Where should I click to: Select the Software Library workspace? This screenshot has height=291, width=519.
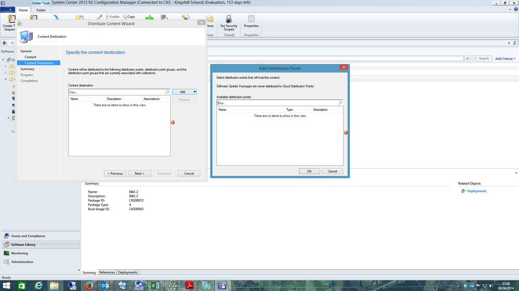pyautogui.click(x=40, y=244)
